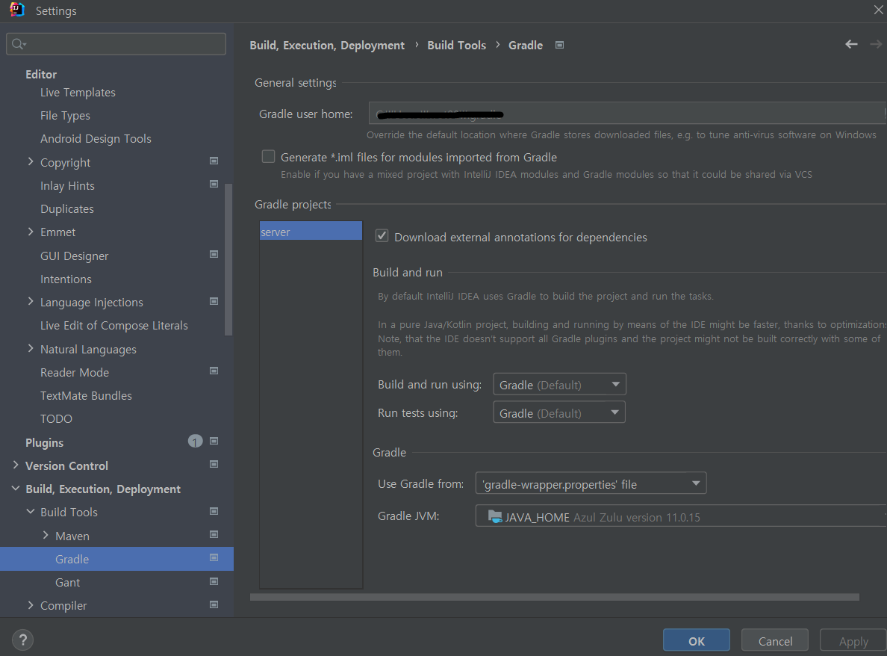Expand the Copyright tree node
Viewport: 887px width, 656px height.
(x=31, y=162)
